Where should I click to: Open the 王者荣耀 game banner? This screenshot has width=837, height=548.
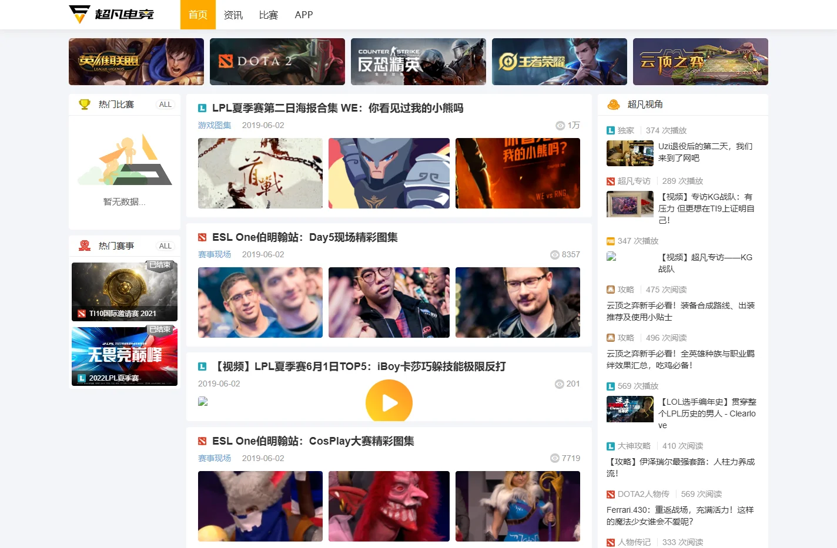(x=560, y=62)
